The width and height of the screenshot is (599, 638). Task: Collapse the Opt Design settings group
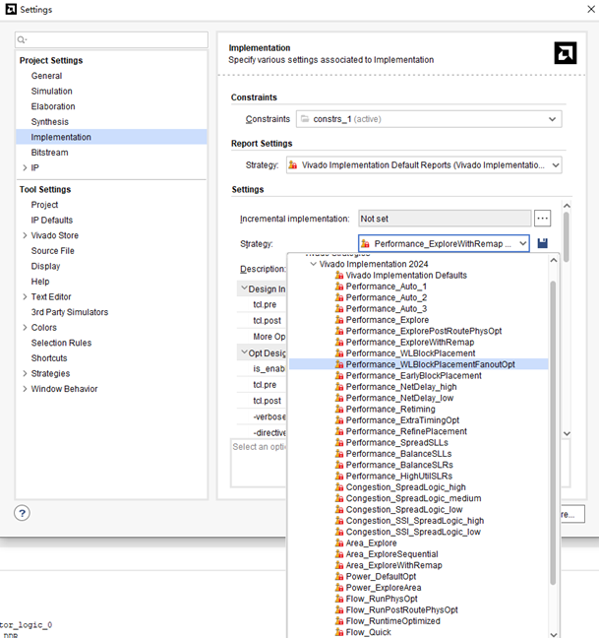click(244, 352)
